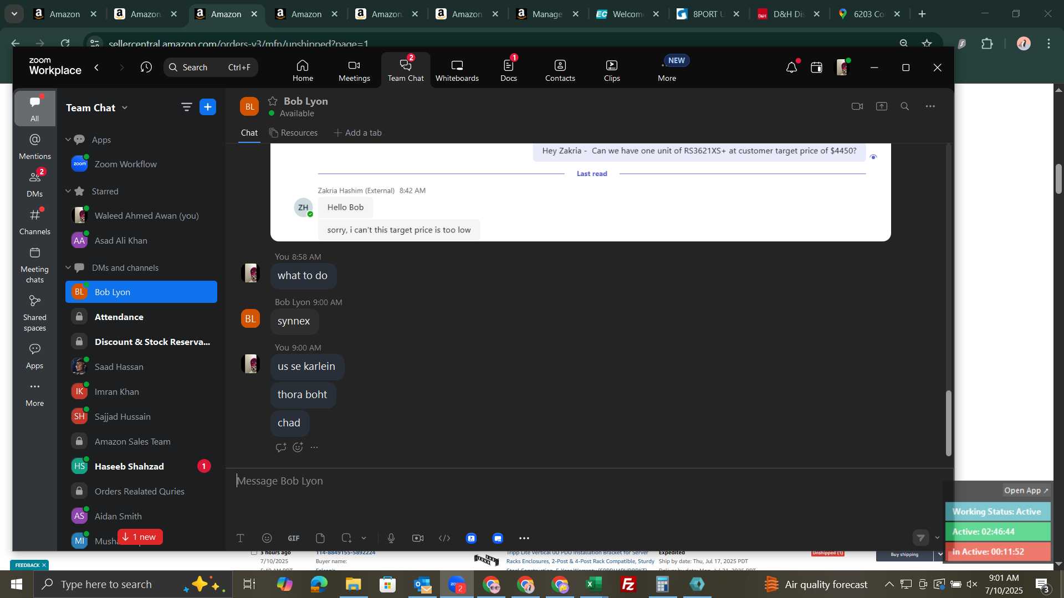Screen dimensions: 1064x598
Task: Open Meeting chats in the sidebar
Action: pos(35,265)
